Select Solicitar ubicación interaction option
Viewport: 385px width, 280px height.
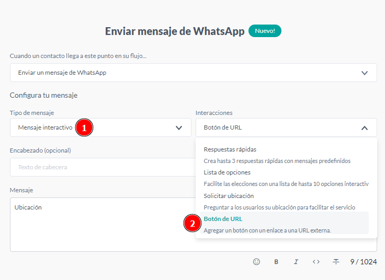229,196
